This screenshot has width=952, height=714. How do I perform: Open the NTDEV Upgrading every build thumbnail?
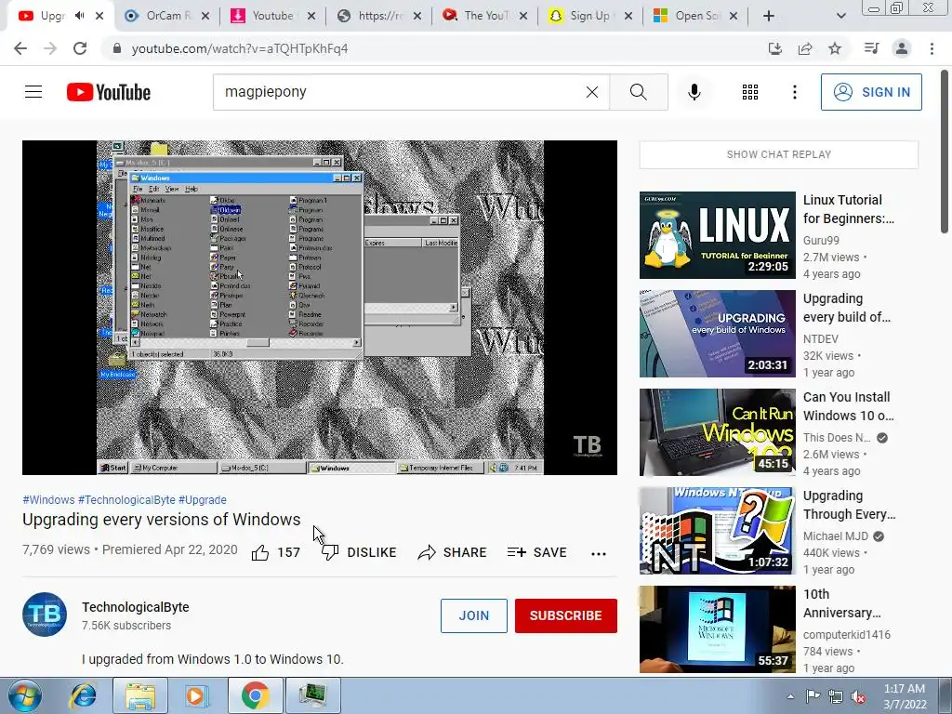point(718,334)
